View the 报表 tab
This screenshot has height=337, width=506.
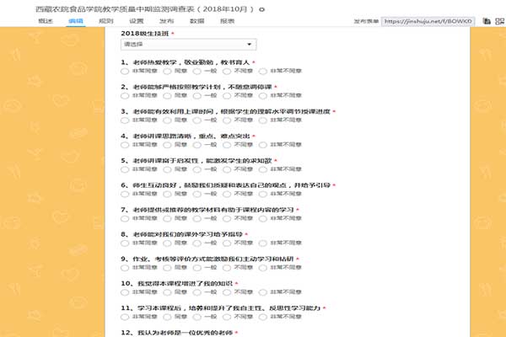tap(227, 20)
